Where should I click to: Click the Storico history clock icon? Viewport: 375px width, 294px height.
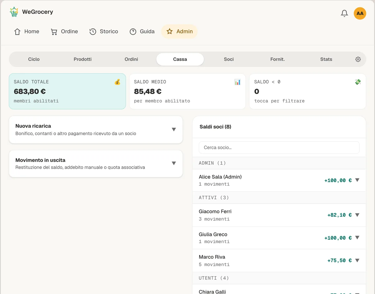pos(93,32)
